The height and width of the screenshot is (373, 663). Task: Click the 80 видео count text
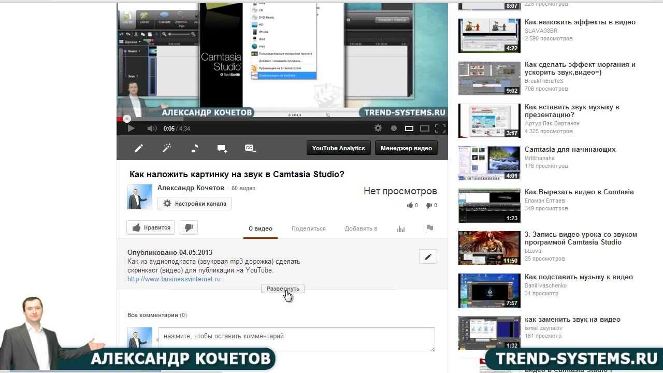pos(243,189)
